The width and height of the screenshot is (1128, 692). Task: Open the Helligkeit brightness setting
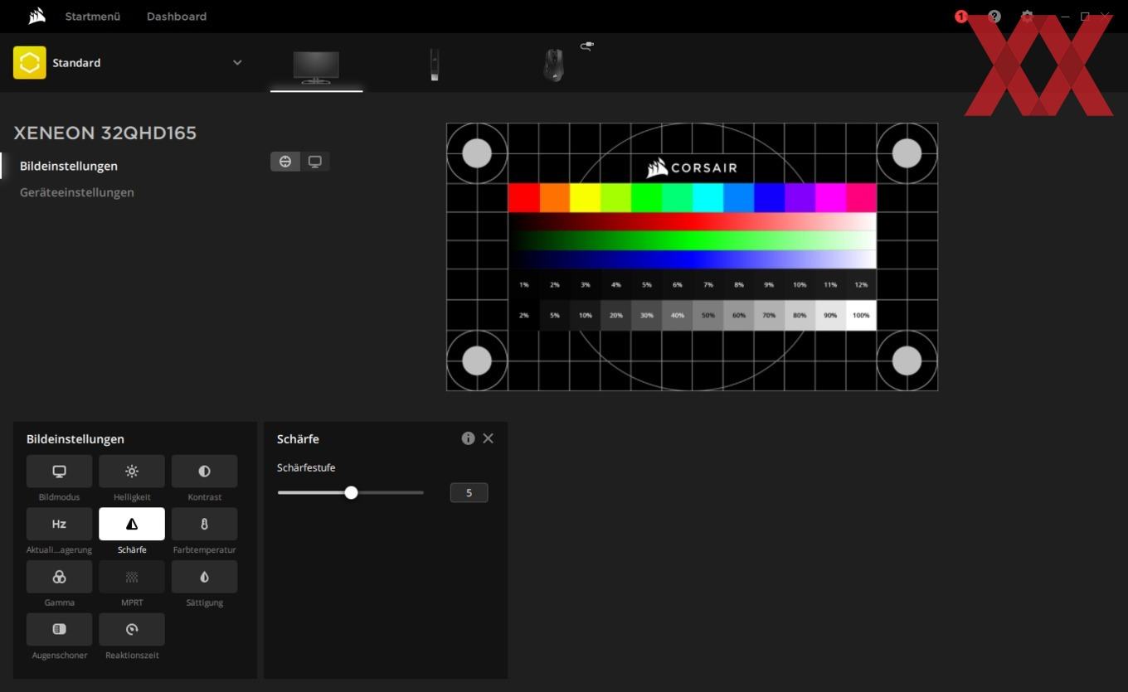coord(132,472)
